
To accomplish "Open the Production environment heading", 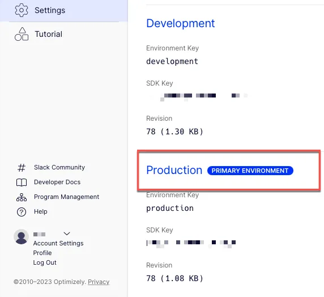I will [174, 170].
